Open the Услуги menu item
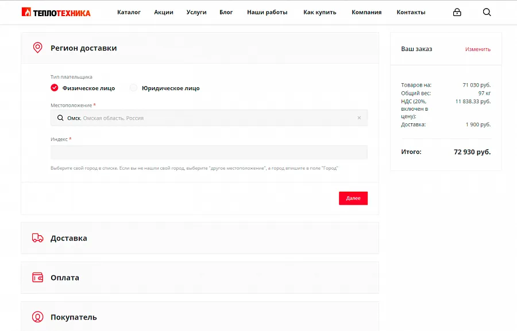This screenshot has height=331, width=517. pyautogui.click(x=196, y=12)
